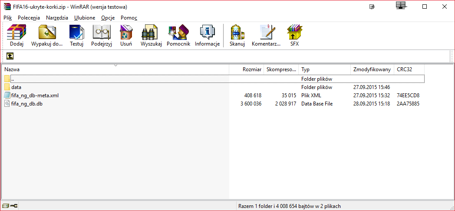Screen dimensions: 455x211
Task: Sort files by Rozmiar column
Action: click(252, 69)
